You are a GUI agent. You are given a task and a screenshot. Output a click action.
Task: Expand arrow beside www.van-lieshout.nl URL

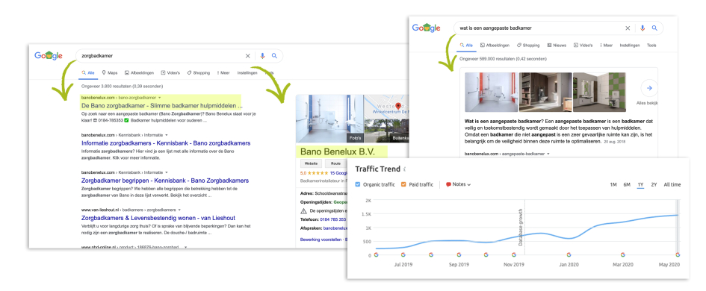(x=179, y=210)
